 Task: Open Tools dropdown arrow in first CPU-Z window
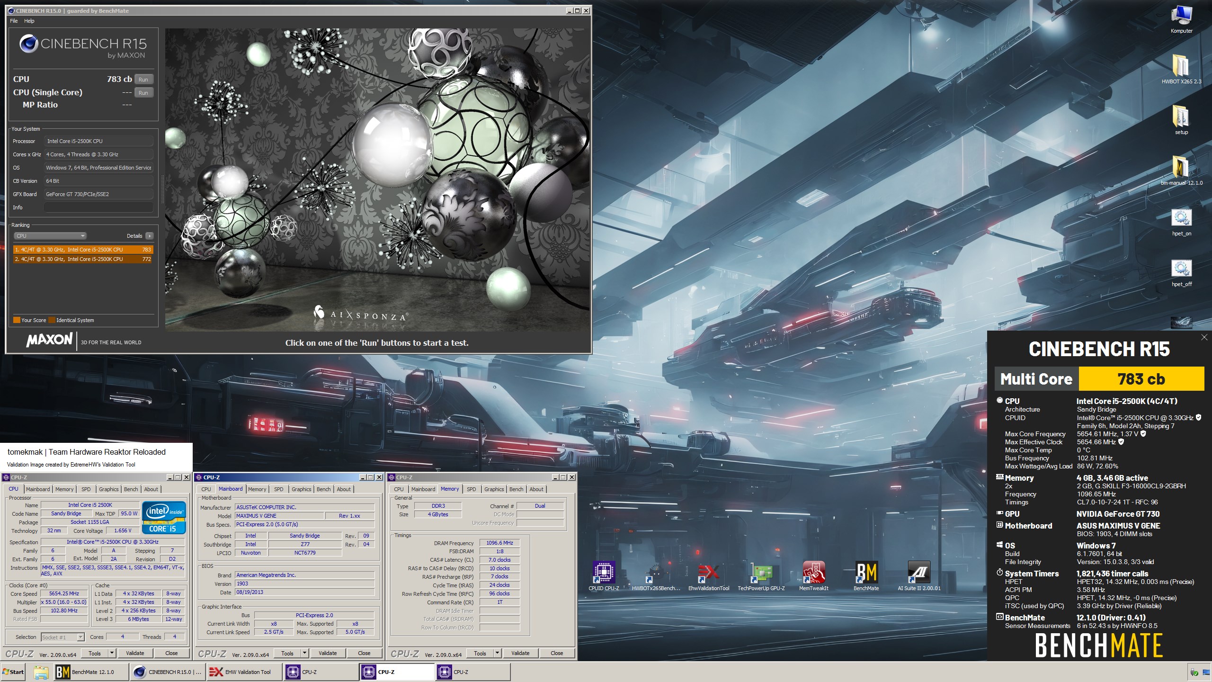[x=112, y=653]
